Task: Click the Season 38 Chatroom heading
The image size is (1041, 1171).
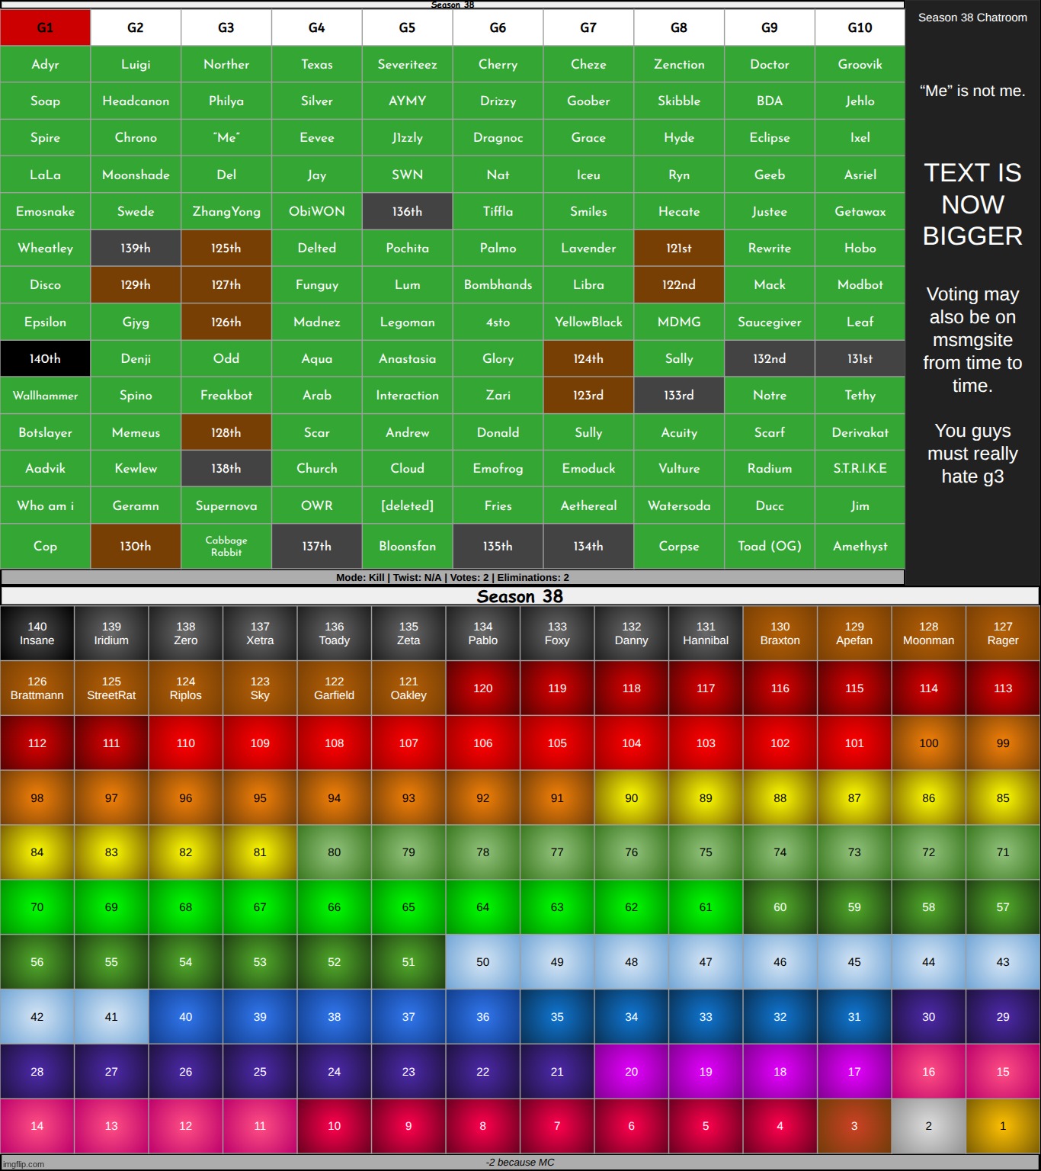Action: coord(972,18)
